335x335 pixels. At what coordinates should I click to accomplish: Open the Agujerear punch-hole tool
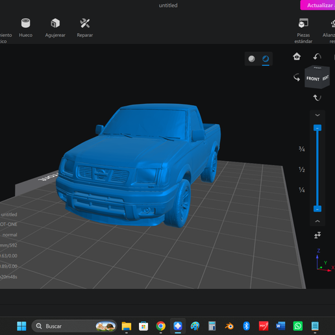[55, 28]
